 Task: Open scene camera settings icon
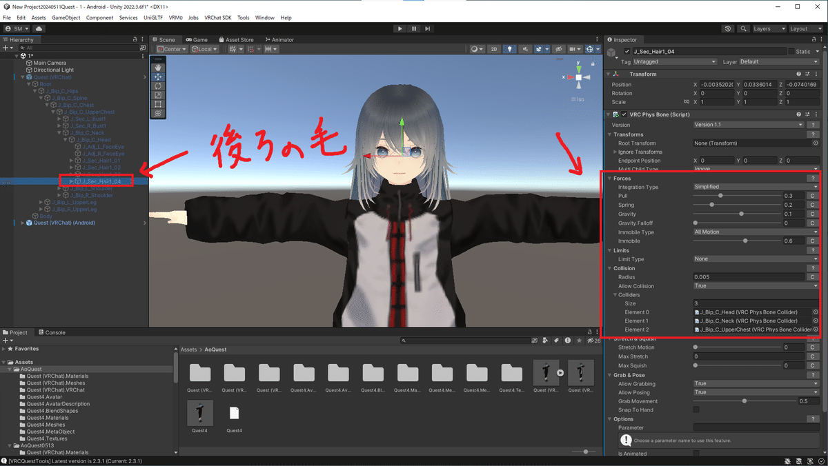574,50
